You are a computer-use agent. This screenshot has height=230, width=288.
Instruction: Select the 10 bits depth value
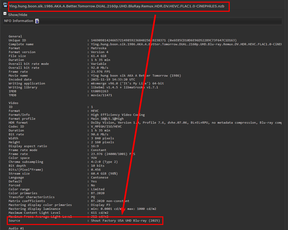click(98, 166)
